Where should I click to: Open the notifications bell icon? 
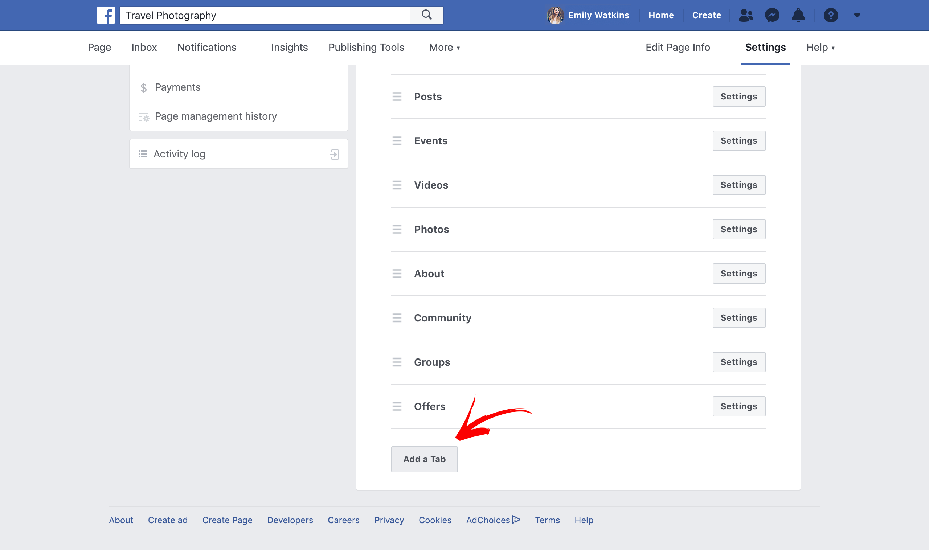click(x=798, y=15)
